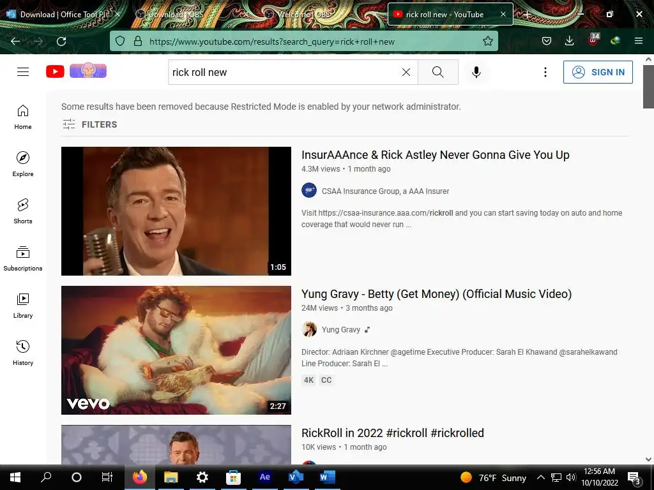This screenshot has height=490, width=654.
Task: Click the CSAA channel avatar icon
Action: (x=309, y=190)
